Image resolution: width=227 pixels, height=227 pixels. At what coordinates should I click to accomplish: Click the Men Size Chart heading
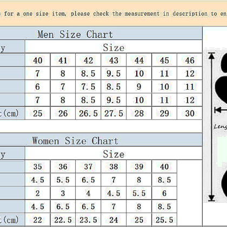click(75, 34)
